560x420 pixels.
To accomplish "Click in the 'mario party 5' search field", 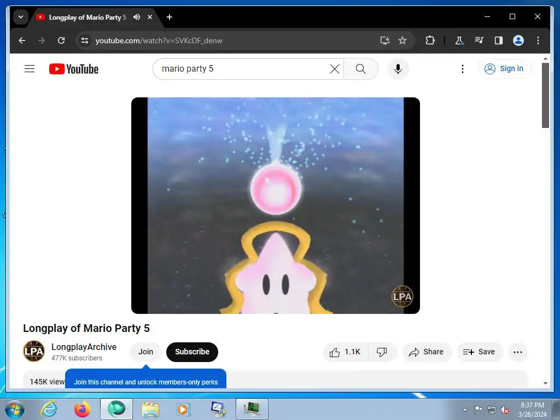I will tap(243, 68).
